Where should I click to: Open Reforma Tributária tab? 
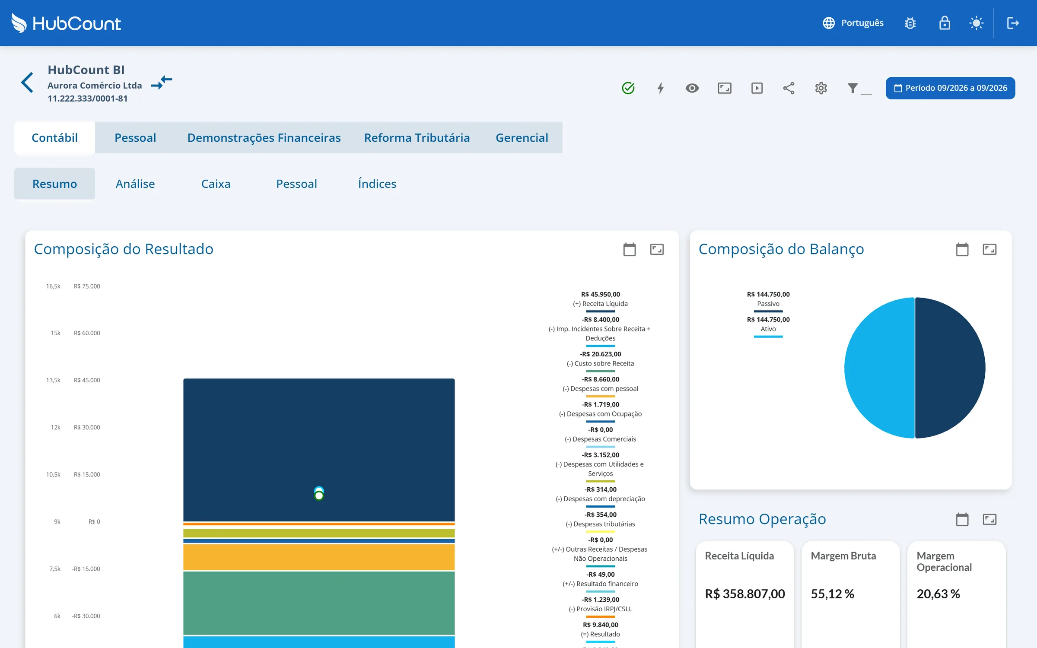point(417,137)
